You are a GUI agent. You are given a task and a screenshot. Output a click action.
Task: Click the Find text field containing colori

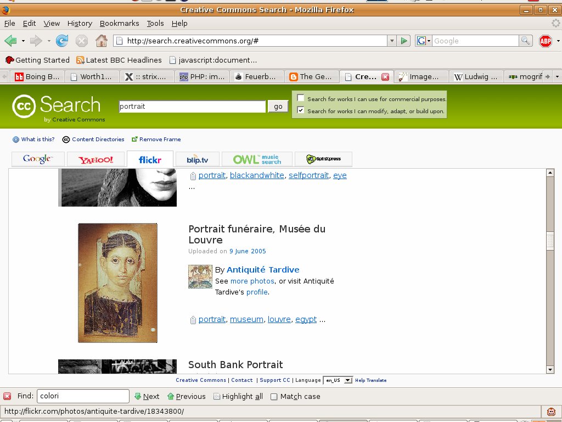[83, 396]
